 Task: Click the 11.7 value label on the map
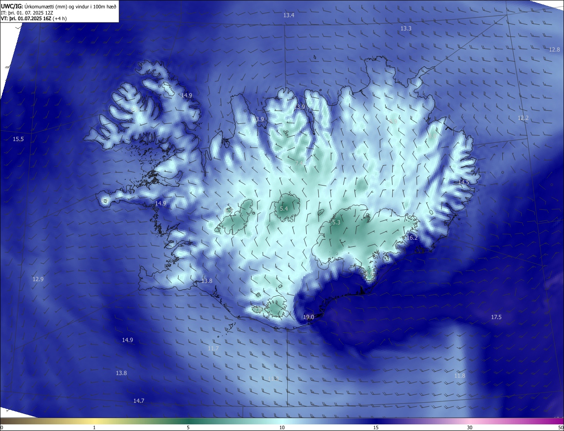coord(213,348)
